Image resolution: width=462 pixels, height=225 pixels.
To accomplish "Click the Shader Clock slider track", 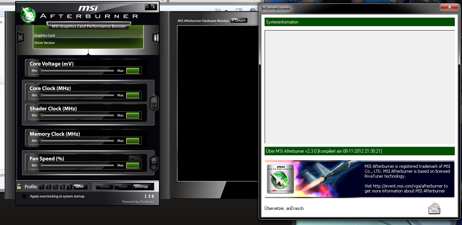I will (x=77, y=115).
